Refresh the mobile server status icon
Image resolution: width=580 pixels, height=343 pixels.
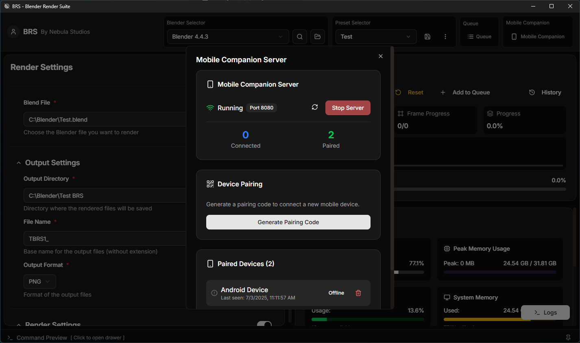pyautogui.click(x=315, y=107)
